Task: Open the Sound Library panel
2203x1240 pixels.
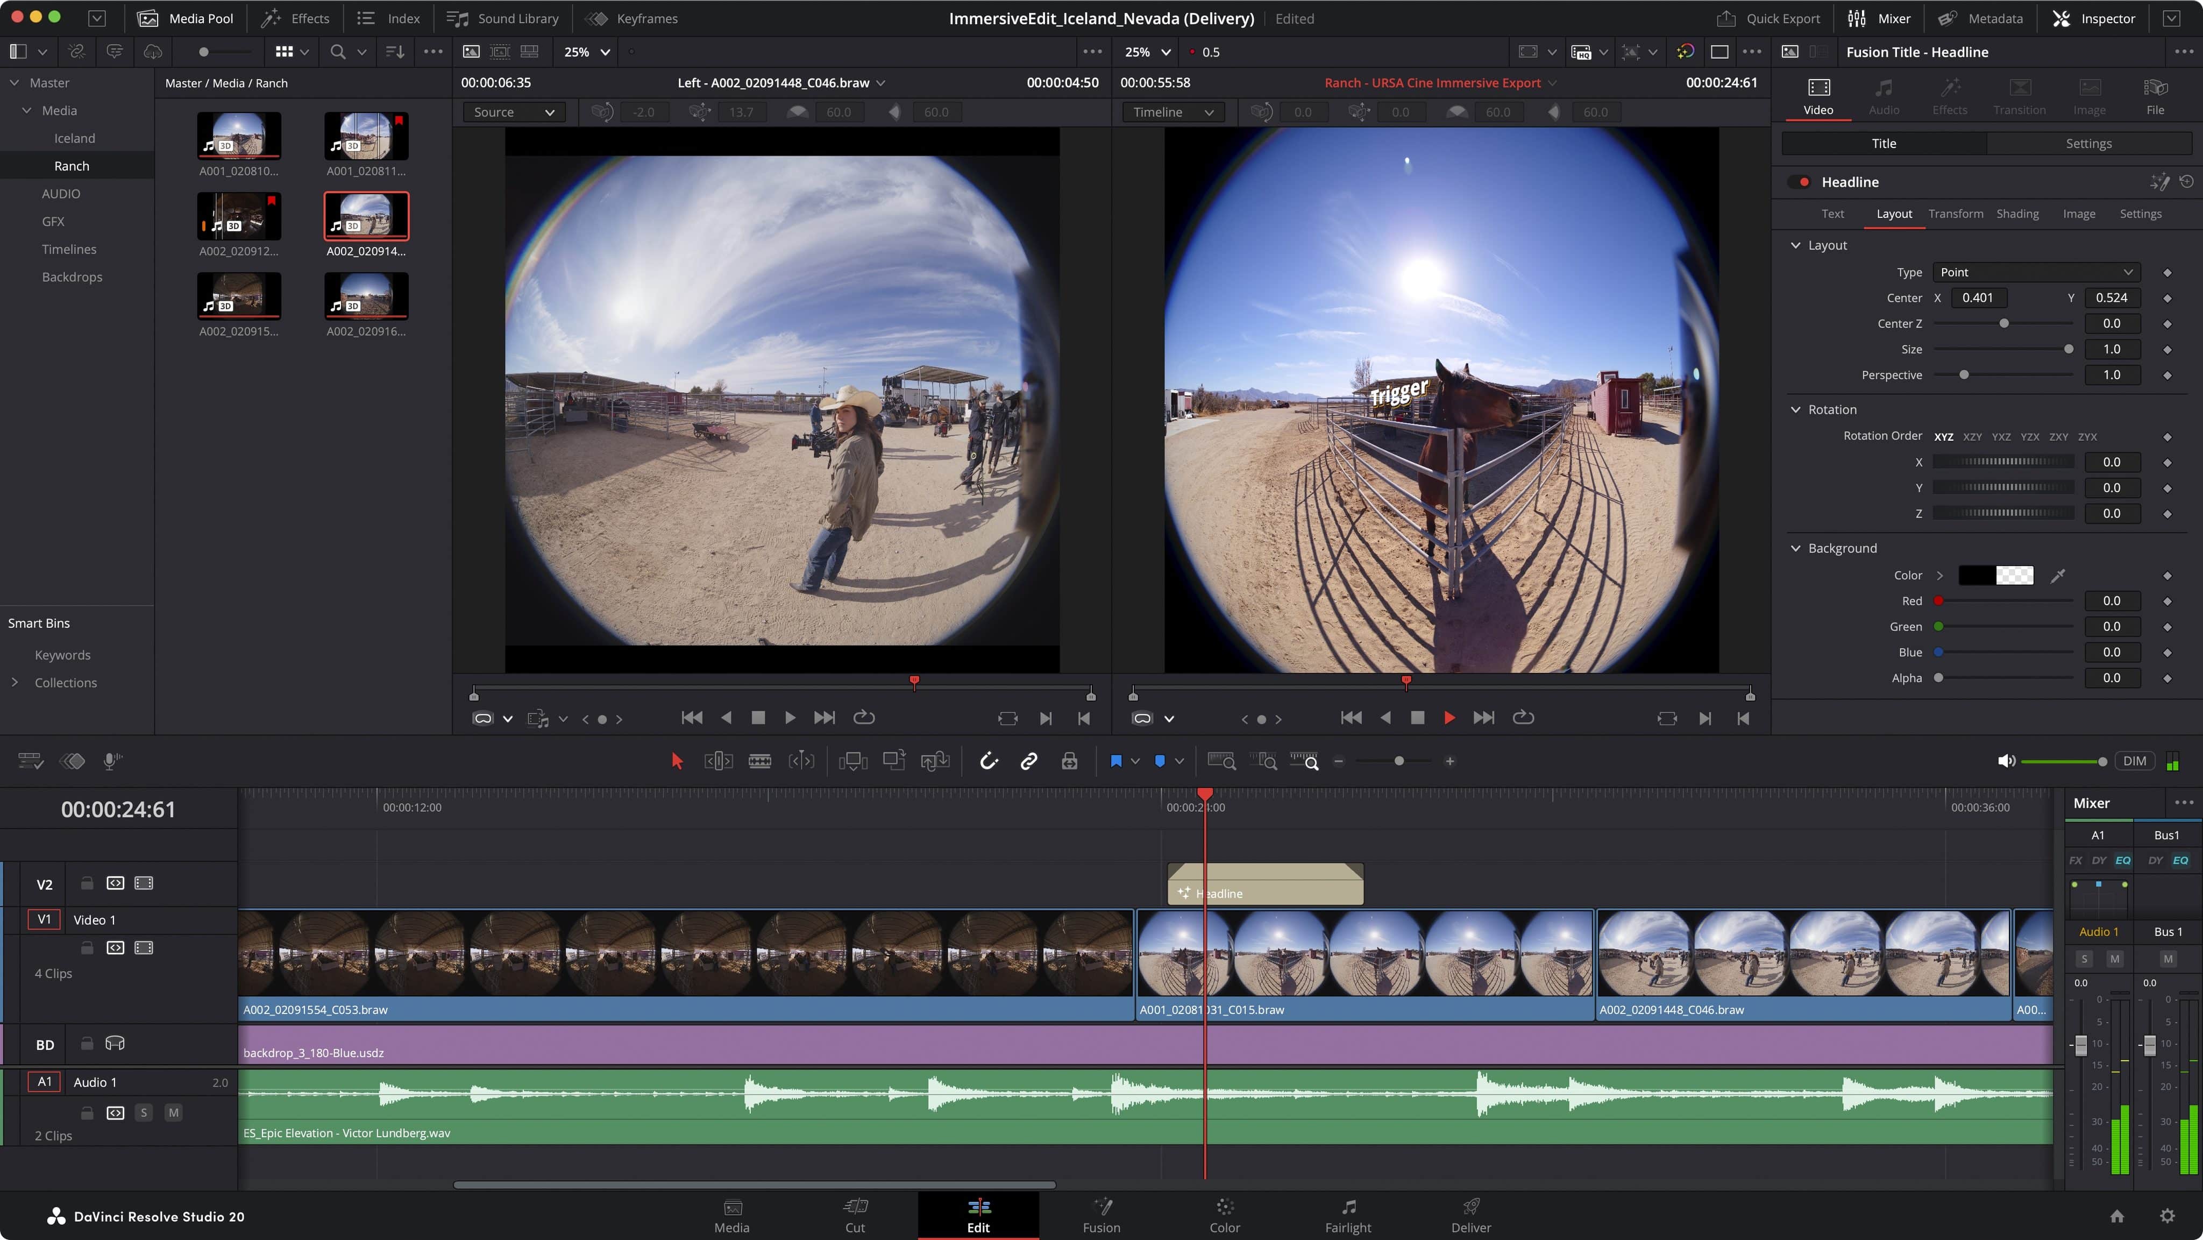Action: 503,18
